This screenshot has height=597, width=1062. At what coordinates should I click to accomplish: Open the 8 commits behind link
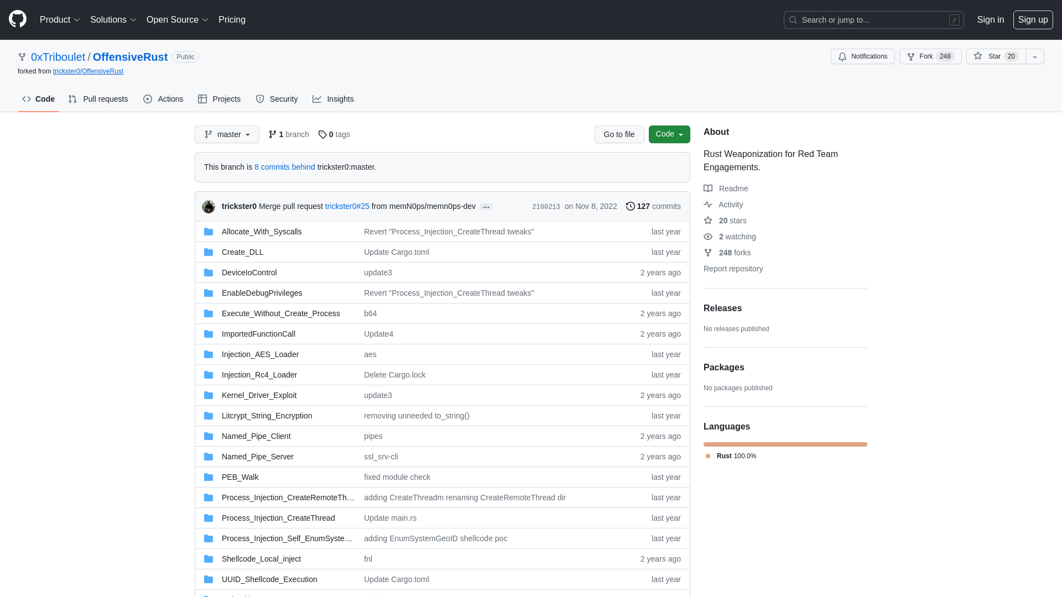coord(285,167)
